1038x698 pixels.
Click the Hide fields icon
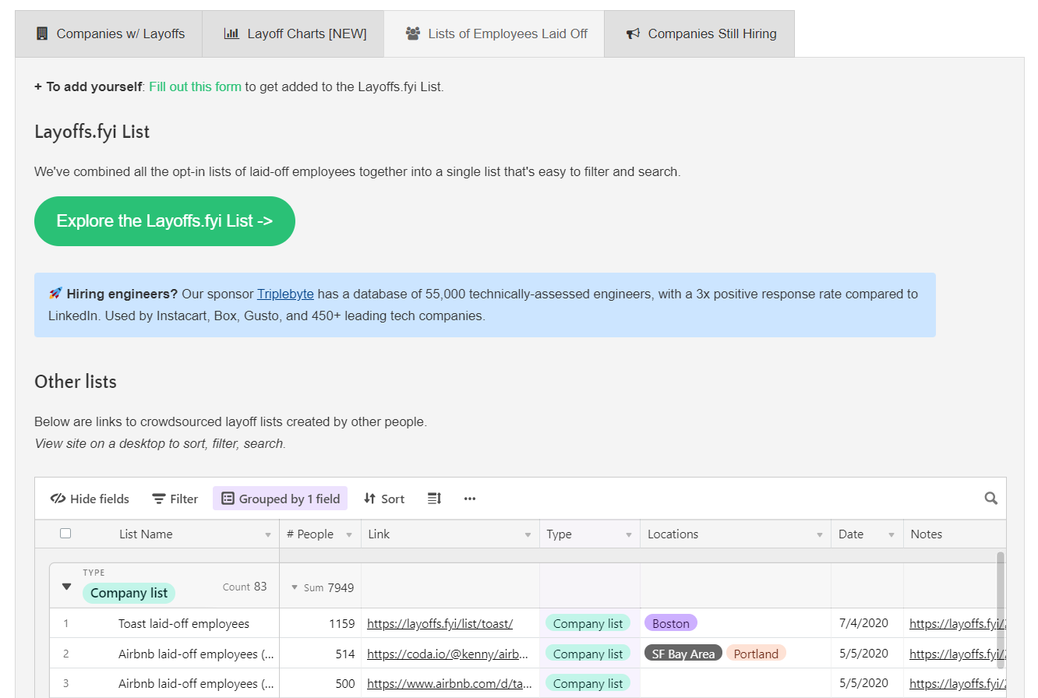coord(88,499)
